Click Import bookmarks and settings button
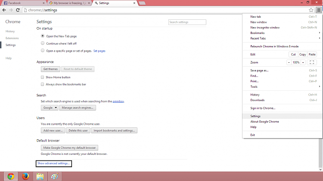The image size is (323, 181). 114,130
